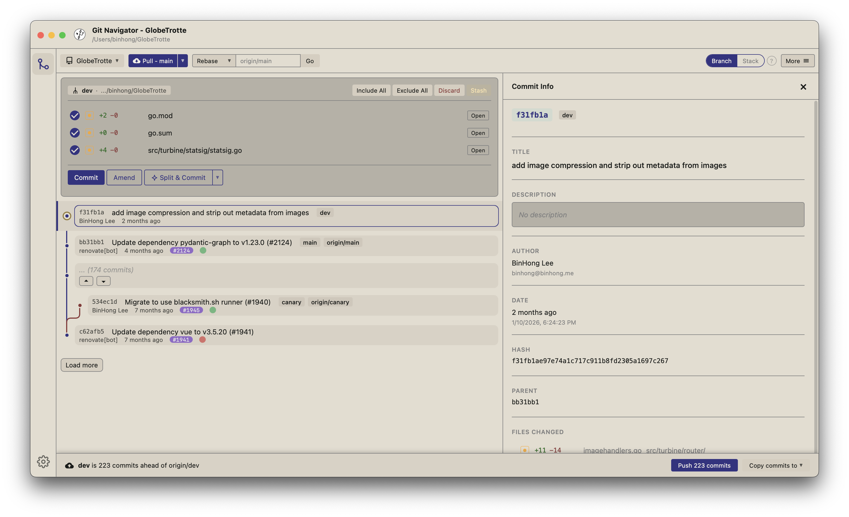The height and width of the screenshot is (517, 849).
Task: Click the Git Navigator app icon in titlebar
Action: click(80, 34)
